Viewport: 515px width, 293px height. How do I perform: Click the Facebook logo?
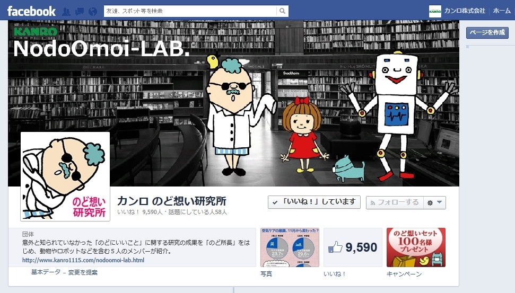[x=31, y=11]
